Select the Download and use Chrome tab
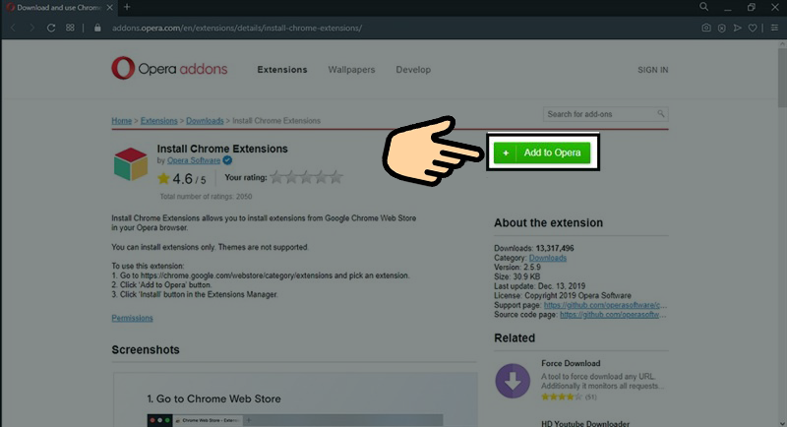This screenshot has width=787, height=427. [59, 8]
